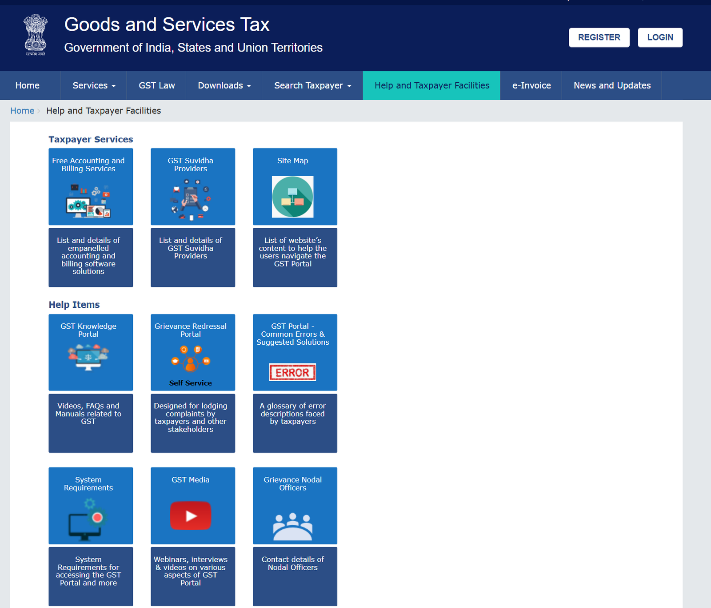Open Free Accounting and Billing Services illustration
The image size is (711, 608).
[88, 201]
